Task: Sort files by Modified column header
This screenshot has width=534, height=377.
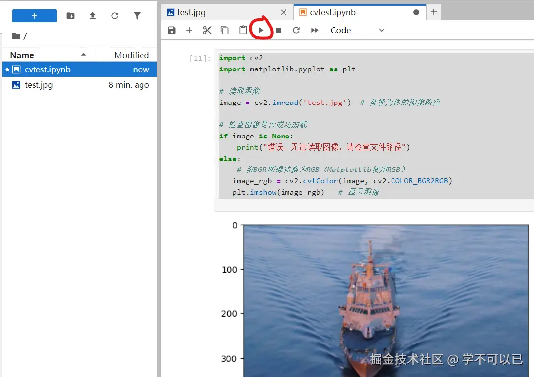Action: click(127, 55)
